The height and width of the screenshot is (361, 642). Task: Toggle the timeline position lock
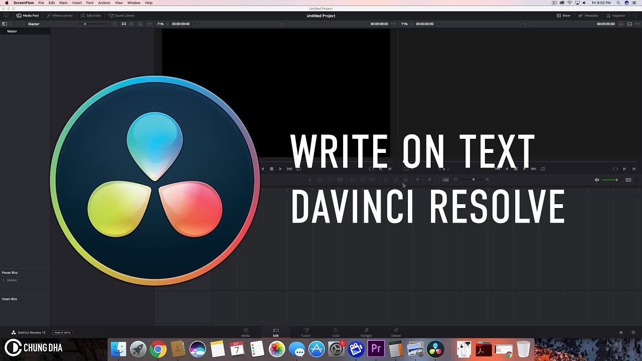406,179
